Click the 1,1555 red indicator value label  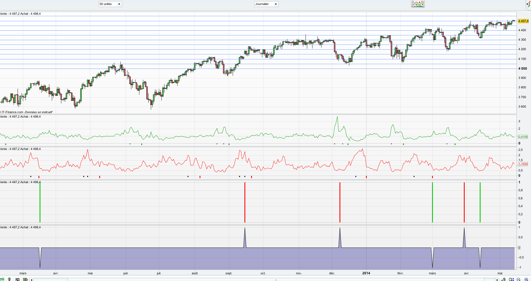coord(523,164)
